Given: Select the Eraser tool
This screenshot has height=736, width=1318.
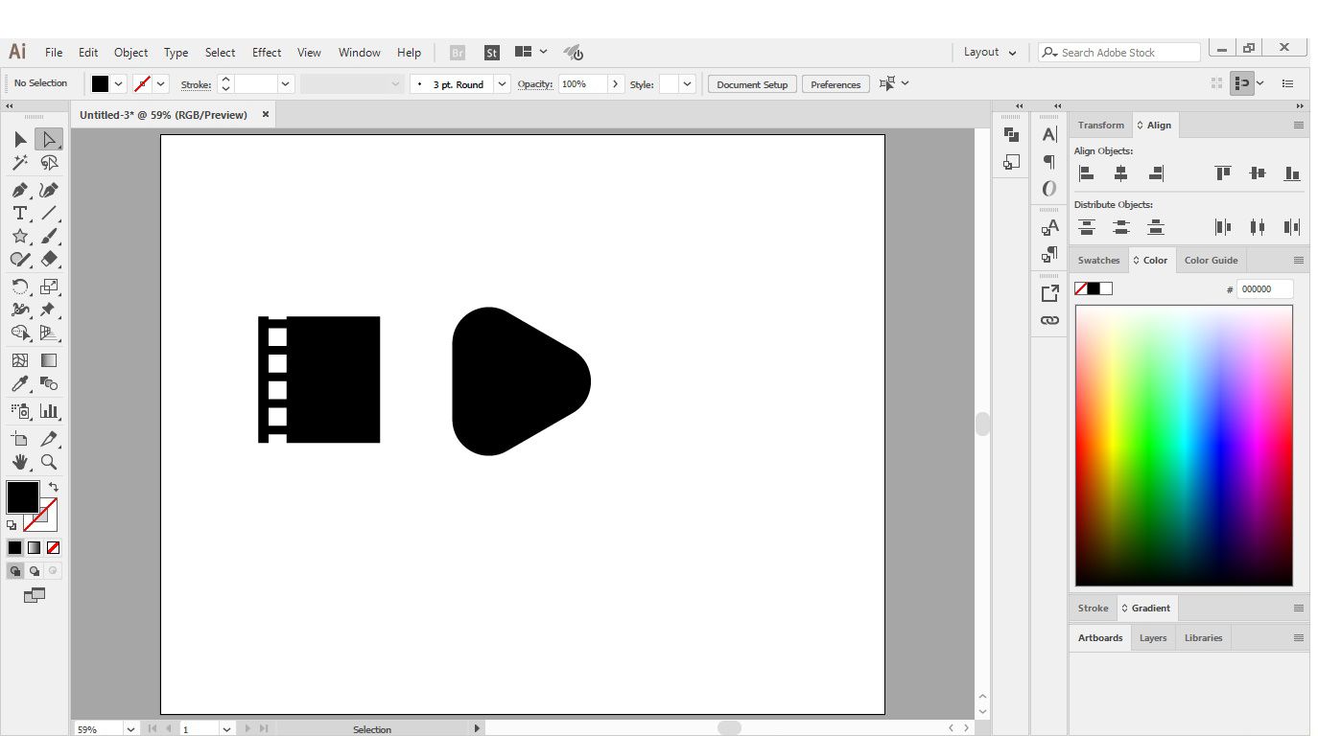Looking at the screenshot, I should point(49,259).
